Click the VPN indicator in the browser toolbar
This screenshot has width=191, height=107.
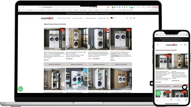149,7
